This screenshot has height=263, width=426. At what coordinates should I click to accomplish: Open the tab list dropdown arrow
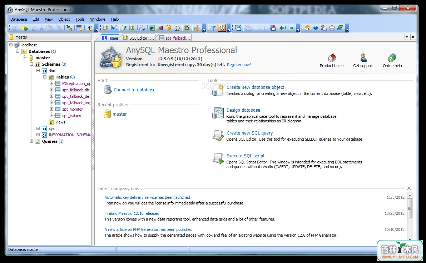coord(407,37)
